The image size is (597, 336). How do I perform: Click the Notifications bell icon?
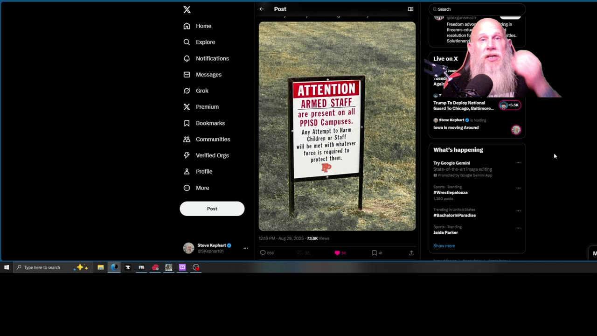[187, 58]
